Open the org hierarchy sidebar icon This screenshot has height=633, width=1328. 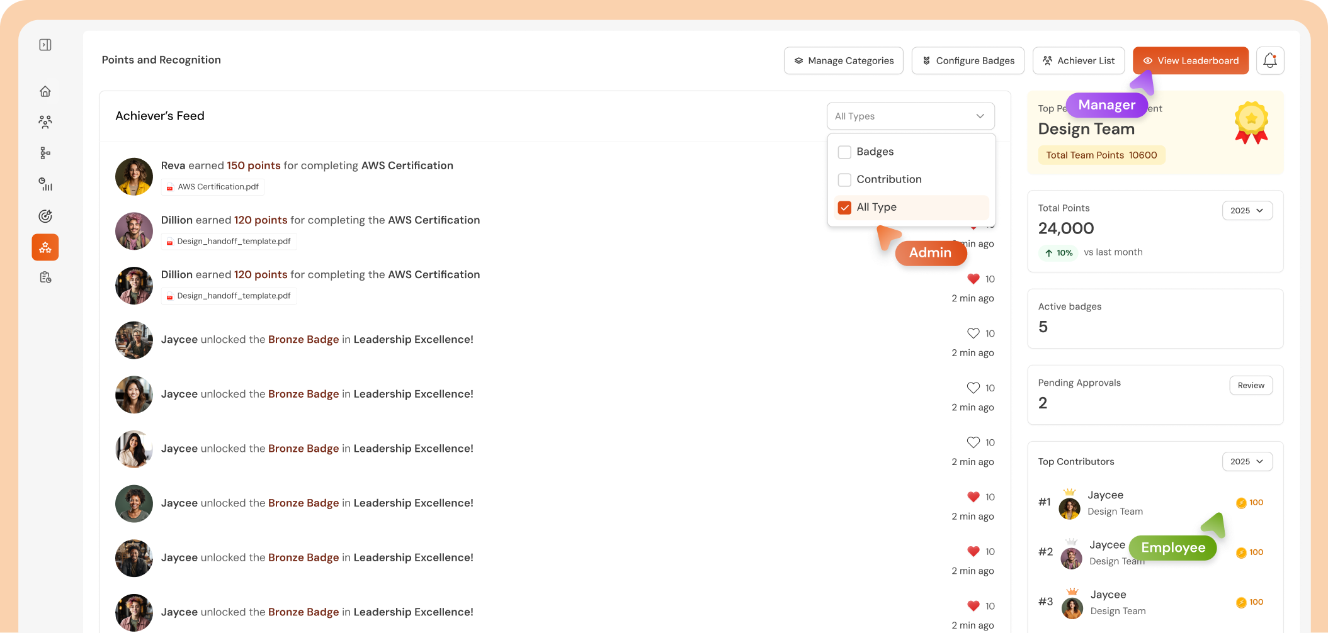(x=45, y=153)
